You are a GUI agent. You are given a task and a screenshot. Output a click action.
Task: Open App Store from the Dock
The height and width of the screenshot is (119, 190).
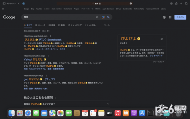pos(142,113)
